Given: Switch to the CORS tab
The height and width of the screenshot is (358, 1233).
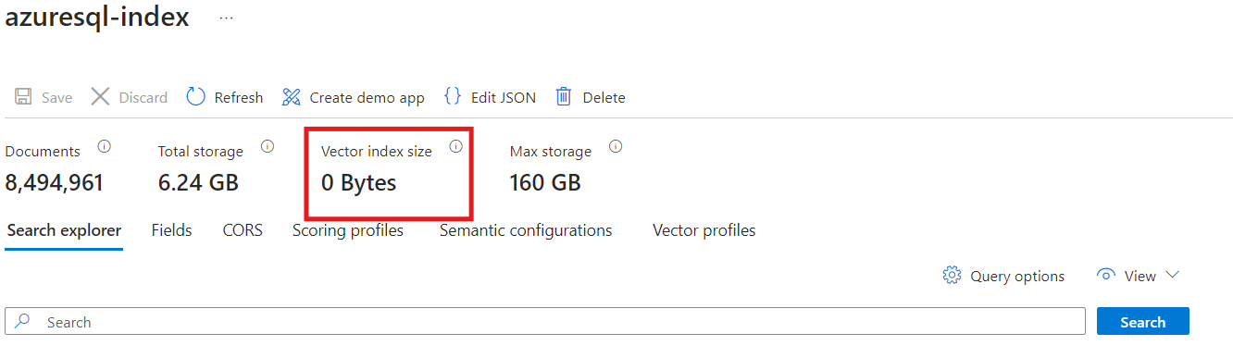Looking at the screenshot, I should pyautogui.click(x=243, y=230).
